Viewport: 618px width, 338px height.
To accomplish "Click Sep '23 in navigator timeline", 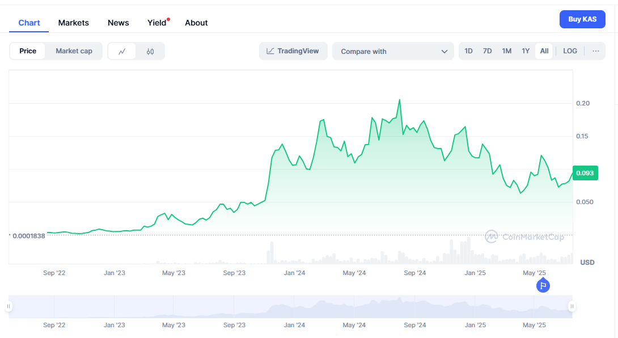I will click(x=234, y=325).
